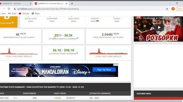This screenshot has width=183, height=102.
Task: Click the site lock icon in address bar
Action: tap(15, 9)
